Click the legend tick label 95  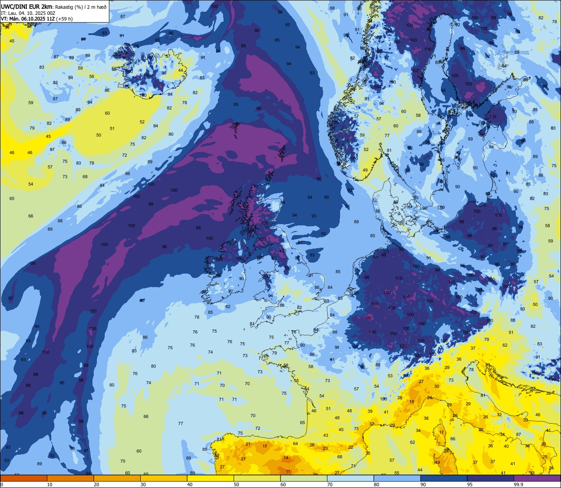click(470, 484)
